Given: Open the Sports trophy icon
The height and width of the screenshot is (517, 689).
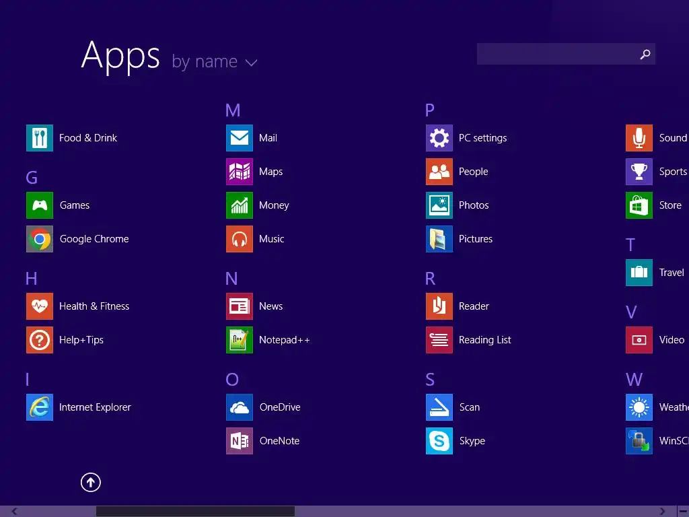Looking at the screenshot, I should (639, 172).
